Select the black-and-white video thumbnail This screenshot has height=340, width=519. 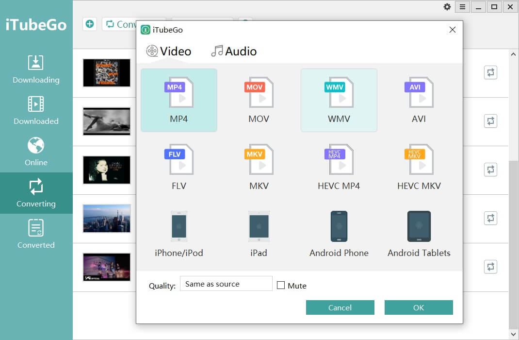pos(107,121)
